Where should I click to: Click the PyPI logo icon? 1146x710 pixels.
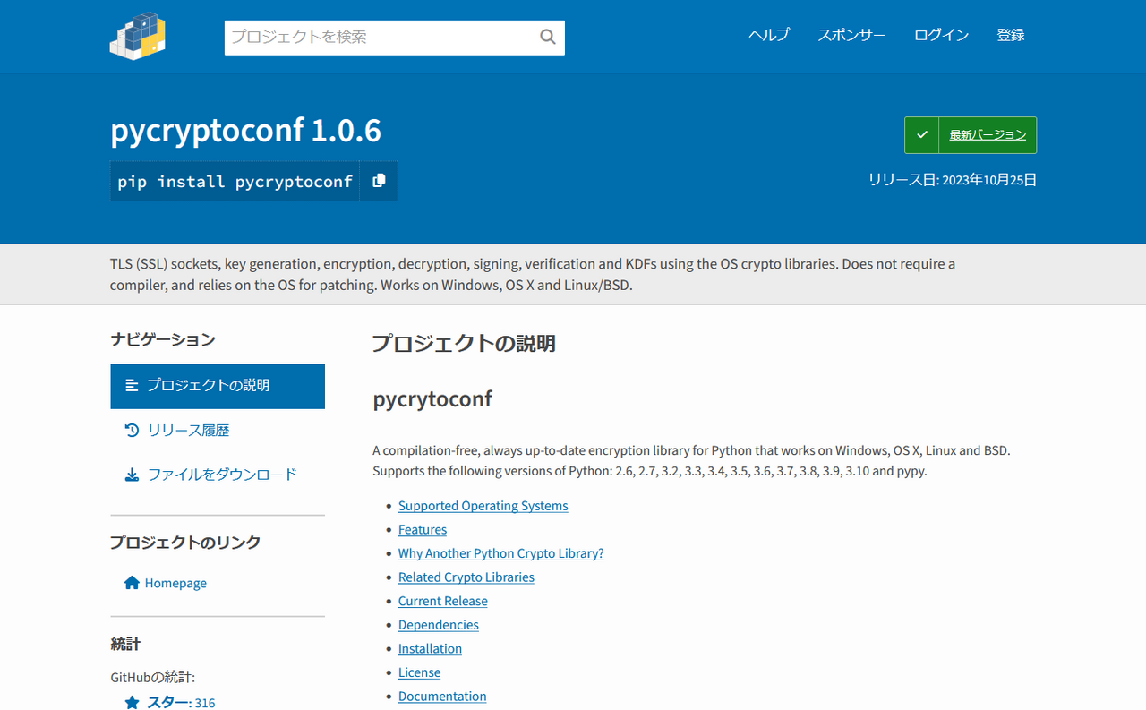[138, 36]
